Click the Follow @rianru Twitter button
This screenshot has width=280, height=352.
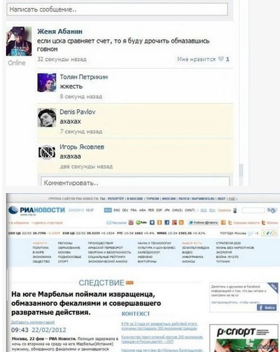click(203, 223)
